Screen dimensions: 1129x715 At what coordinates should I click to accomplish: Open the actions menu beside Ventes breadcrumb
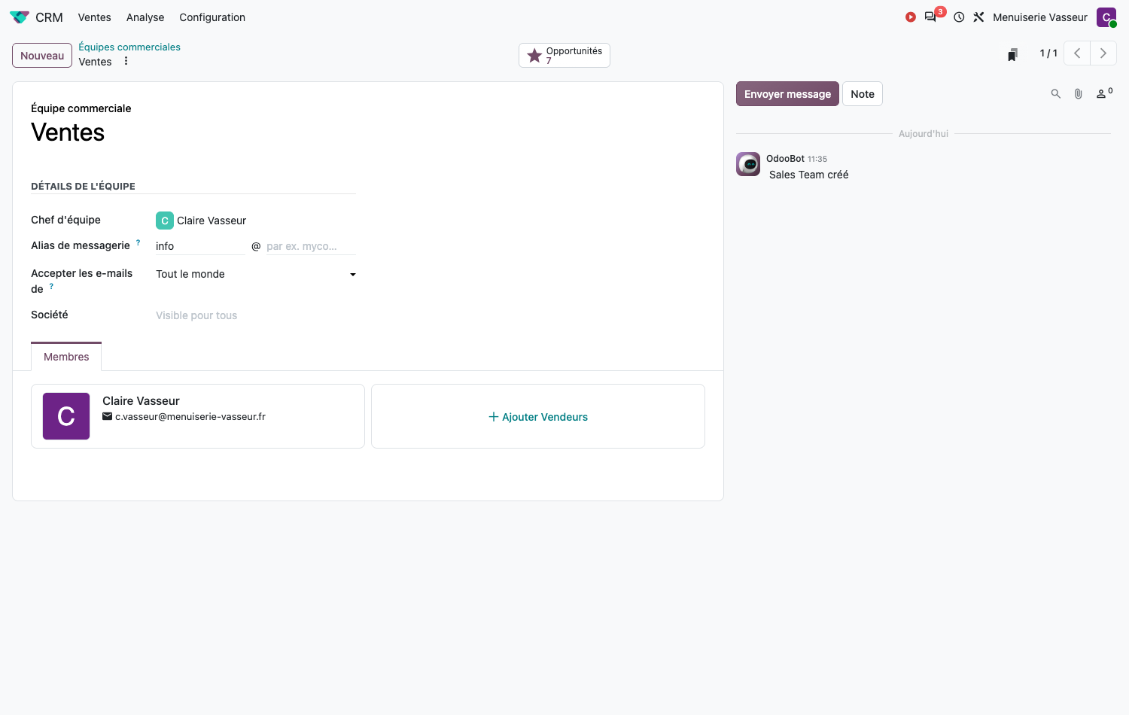point(126,62)
